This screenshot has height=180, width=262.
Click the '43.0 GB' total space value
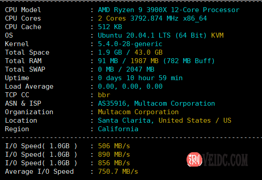click(x=148, y=52)
